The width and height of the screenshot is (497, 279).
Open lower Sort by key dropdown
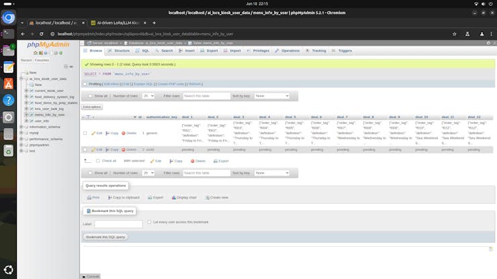[x=272, y=173]
